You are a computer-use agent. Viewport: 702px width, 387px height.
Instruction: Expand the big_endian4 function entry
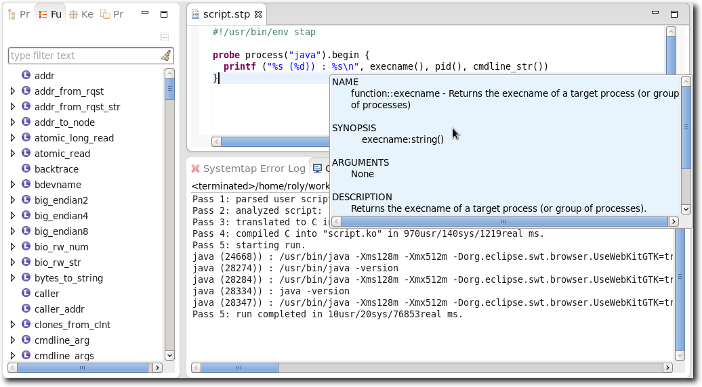coord(13,216)
